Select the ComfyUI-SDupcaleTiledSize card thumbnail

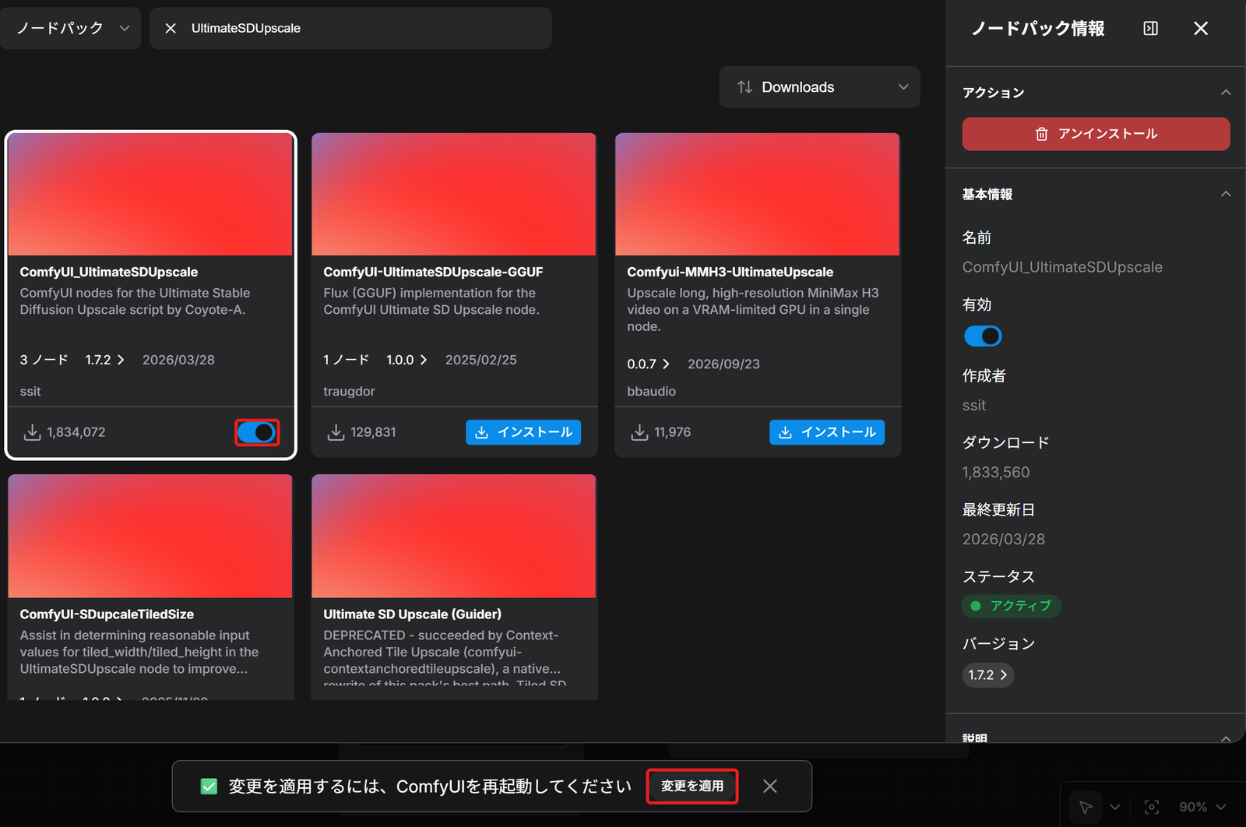pos(150,537)
